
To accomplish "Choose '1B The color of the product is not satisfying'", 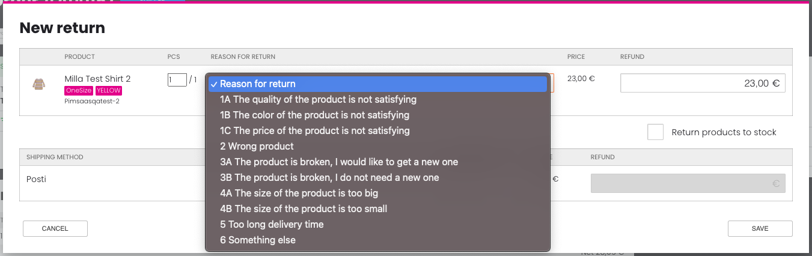I will [377, 115].
